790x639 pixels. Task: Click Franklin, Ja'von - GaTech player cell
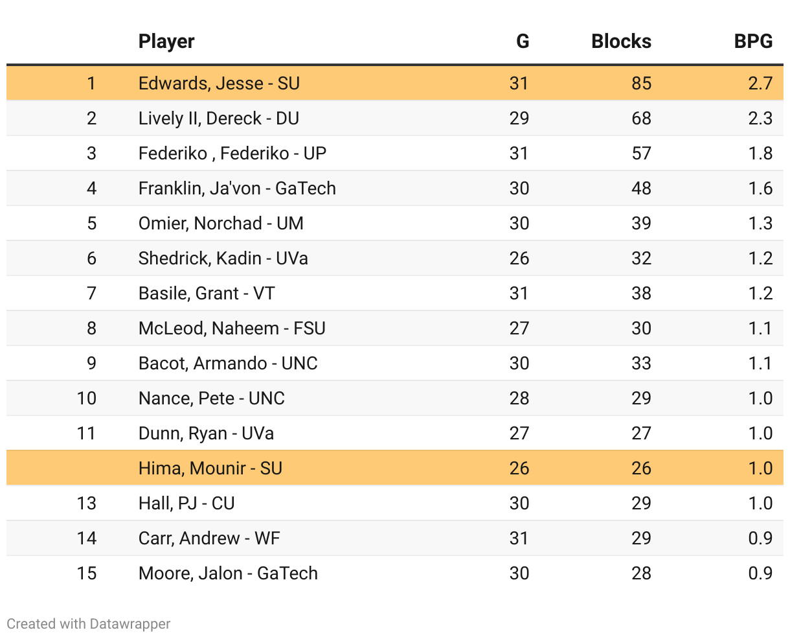pos(237,189)
